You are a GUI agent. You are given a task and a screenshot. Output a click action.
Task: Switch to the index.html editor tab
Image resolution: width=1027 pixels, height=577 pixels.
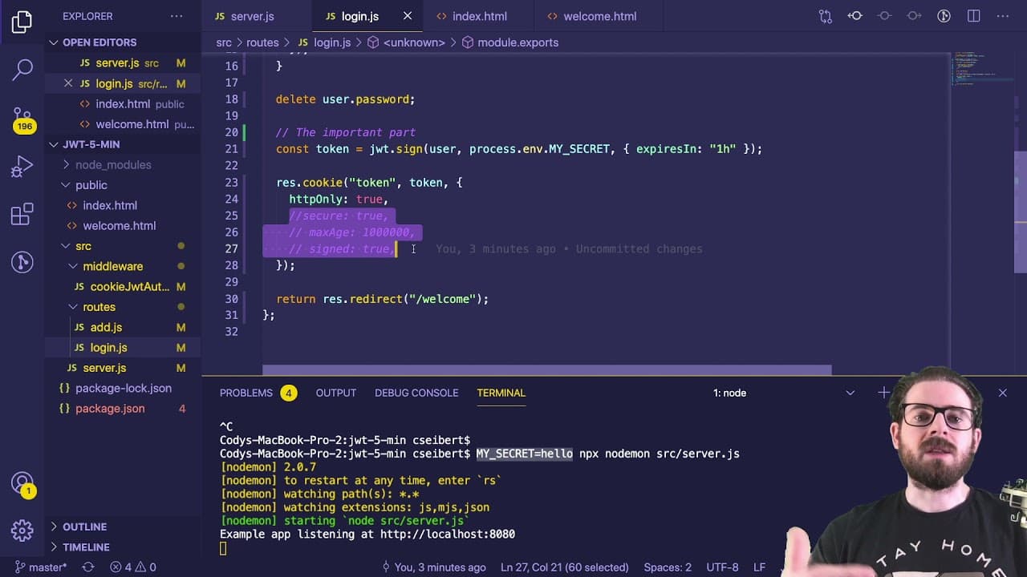(480, 16)
